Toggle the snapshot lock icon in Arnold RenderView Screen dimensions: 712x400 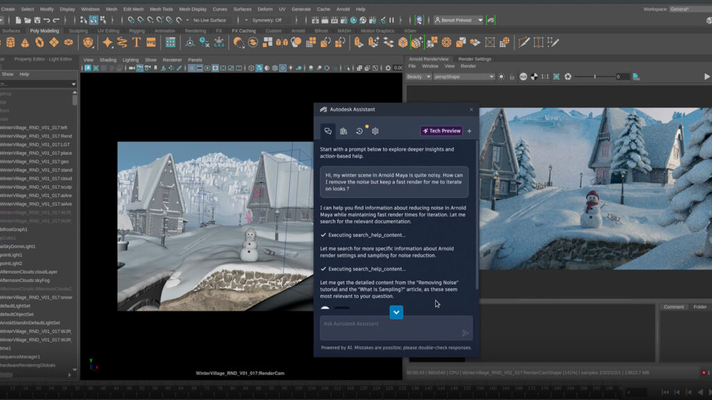[x=511, y=76]
